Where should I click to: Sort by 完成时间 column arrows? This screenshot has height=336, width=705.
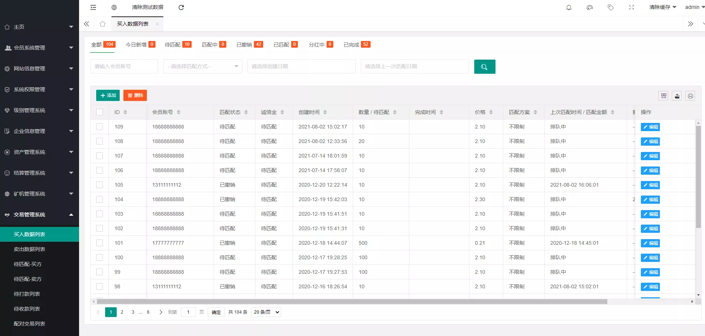[441, 112]
